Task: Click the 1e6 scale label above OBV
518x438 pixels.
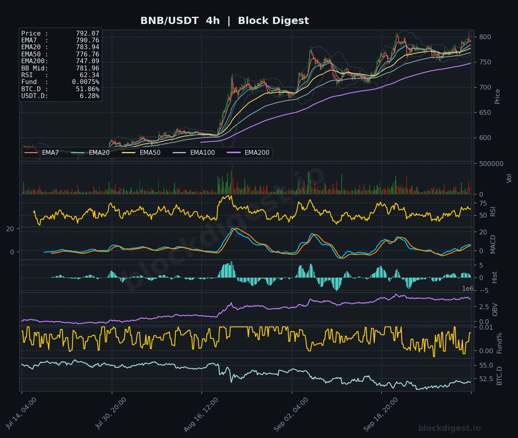Action: (x=468, y=289)
